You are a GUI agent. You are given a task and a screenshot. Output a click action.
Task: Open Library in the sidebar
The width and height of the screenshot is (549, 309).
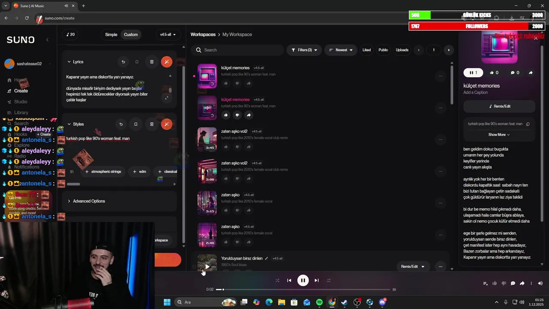pyautogui.click(x=21, y=113)
